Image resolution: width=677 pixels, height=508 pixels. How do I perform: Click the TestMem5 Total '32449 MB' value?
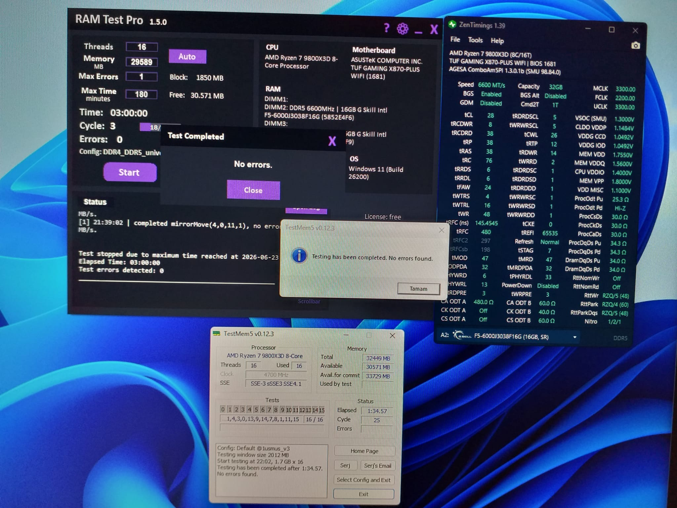[378, 358]
